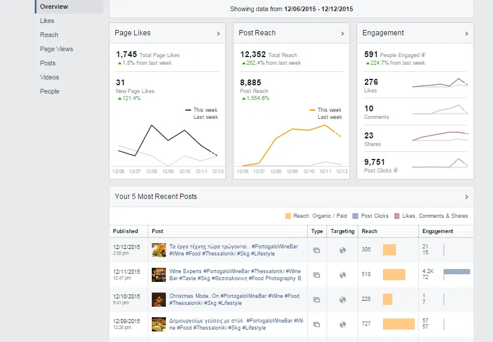Click the Published column header
Viewport: 493px width, 342px height.
coord(125,231)
